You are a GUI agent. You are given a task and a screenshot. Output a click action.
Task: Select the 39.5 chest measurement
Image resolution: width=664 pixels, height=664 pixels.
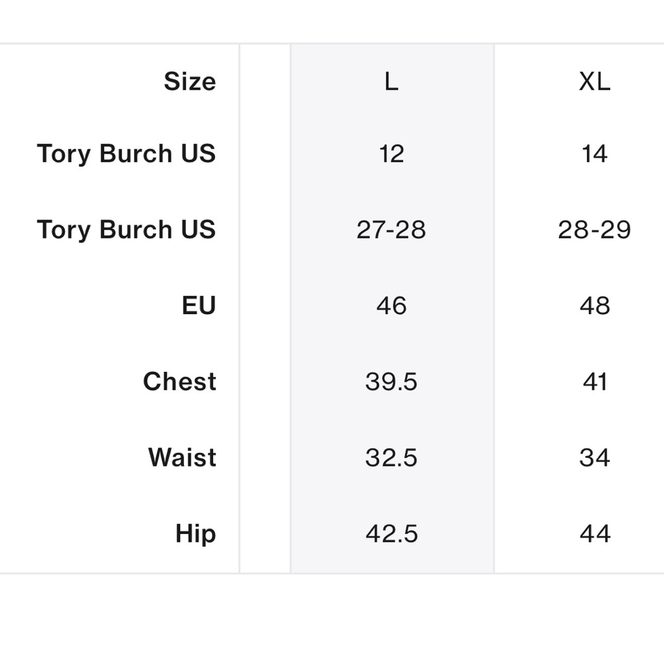pos(391,382)
